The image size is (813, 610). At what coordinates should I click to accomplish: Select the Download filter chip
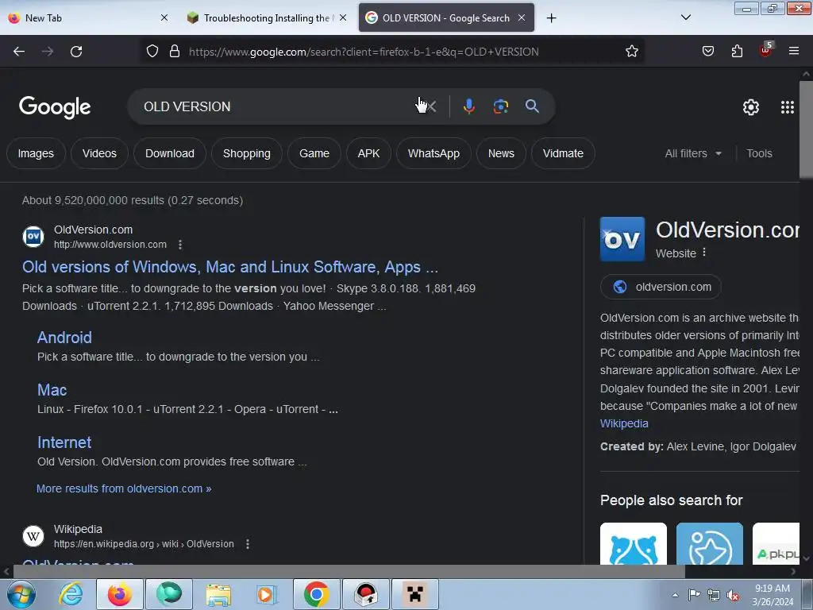click(x=170, y=153)
